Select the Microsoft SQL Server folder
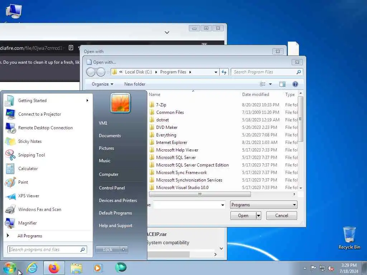Viewport: 367px width, 275px height. click(x=176, y=158)
